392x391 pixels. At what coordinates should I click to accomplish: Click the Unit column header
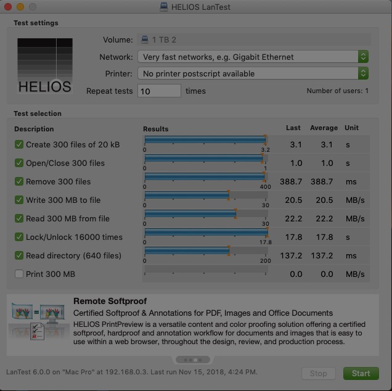[x=351, y=128]
